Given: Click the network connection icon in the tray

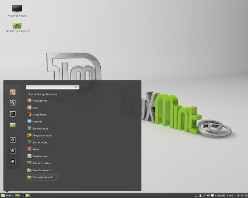Looking at the screenshot, I should pos(204,195).
